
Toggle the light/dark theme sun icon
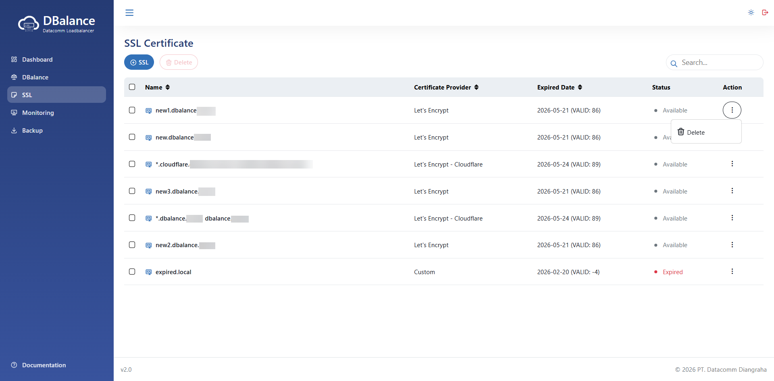[x=751, y=12]
